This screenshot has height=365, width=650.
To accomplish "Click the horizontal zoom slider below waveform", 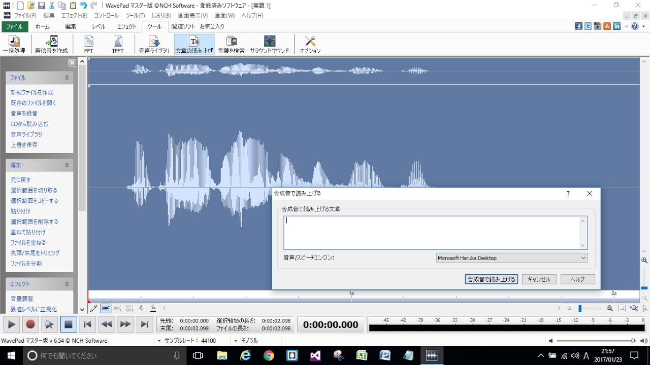I will (x=590, y=308).
